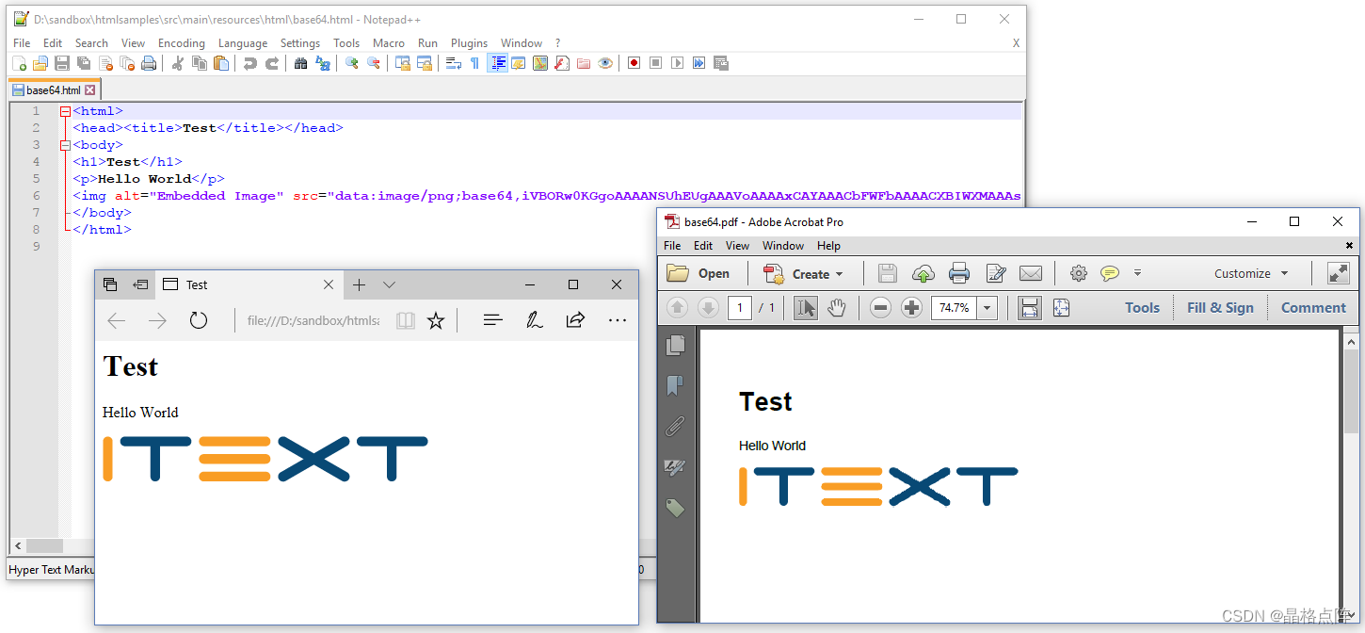Click the Open file icon in Notepad++
1365x633 pixels.
click(40, 63)
